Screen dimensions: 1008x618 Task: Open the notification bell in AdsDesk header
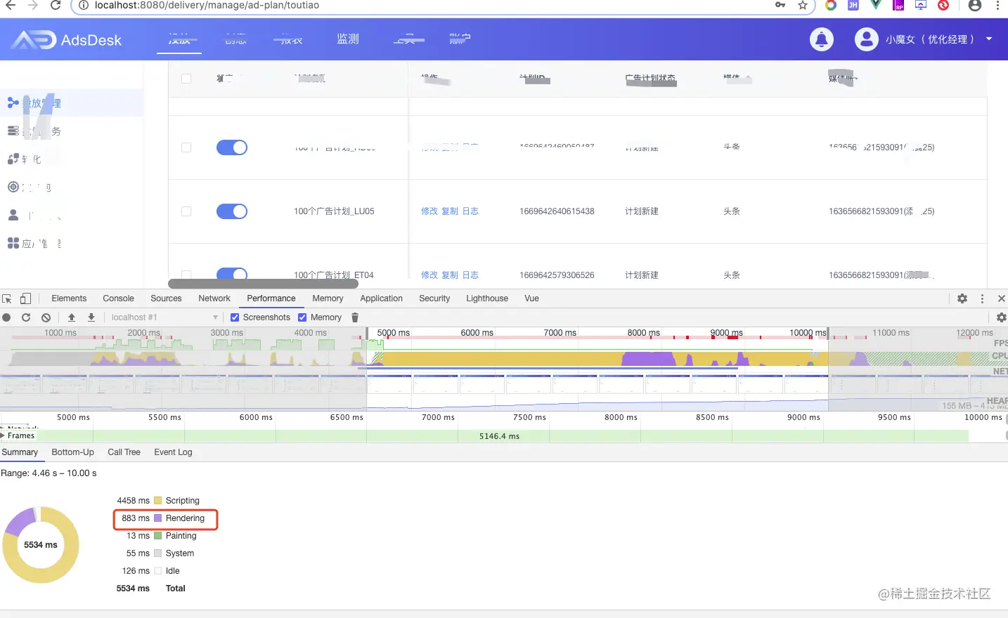click(x=821, y=39)
